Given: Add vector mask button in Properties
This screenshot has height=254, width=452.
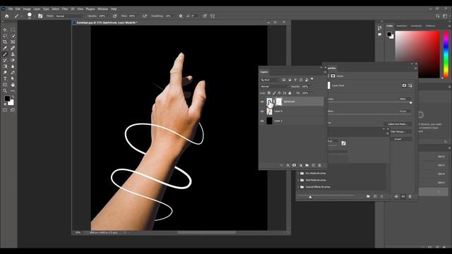Looking at the screenshot, I should [x=410, y=85].
